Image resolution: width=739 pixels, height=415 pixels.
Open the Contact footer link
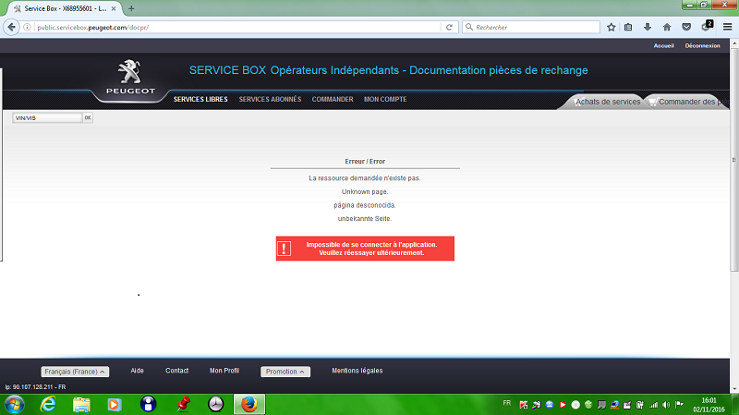[176, 371]
